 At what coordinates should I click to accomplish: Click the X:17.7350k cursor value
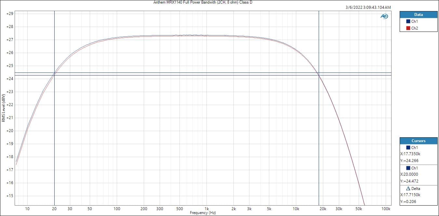[x=410, y=154]
